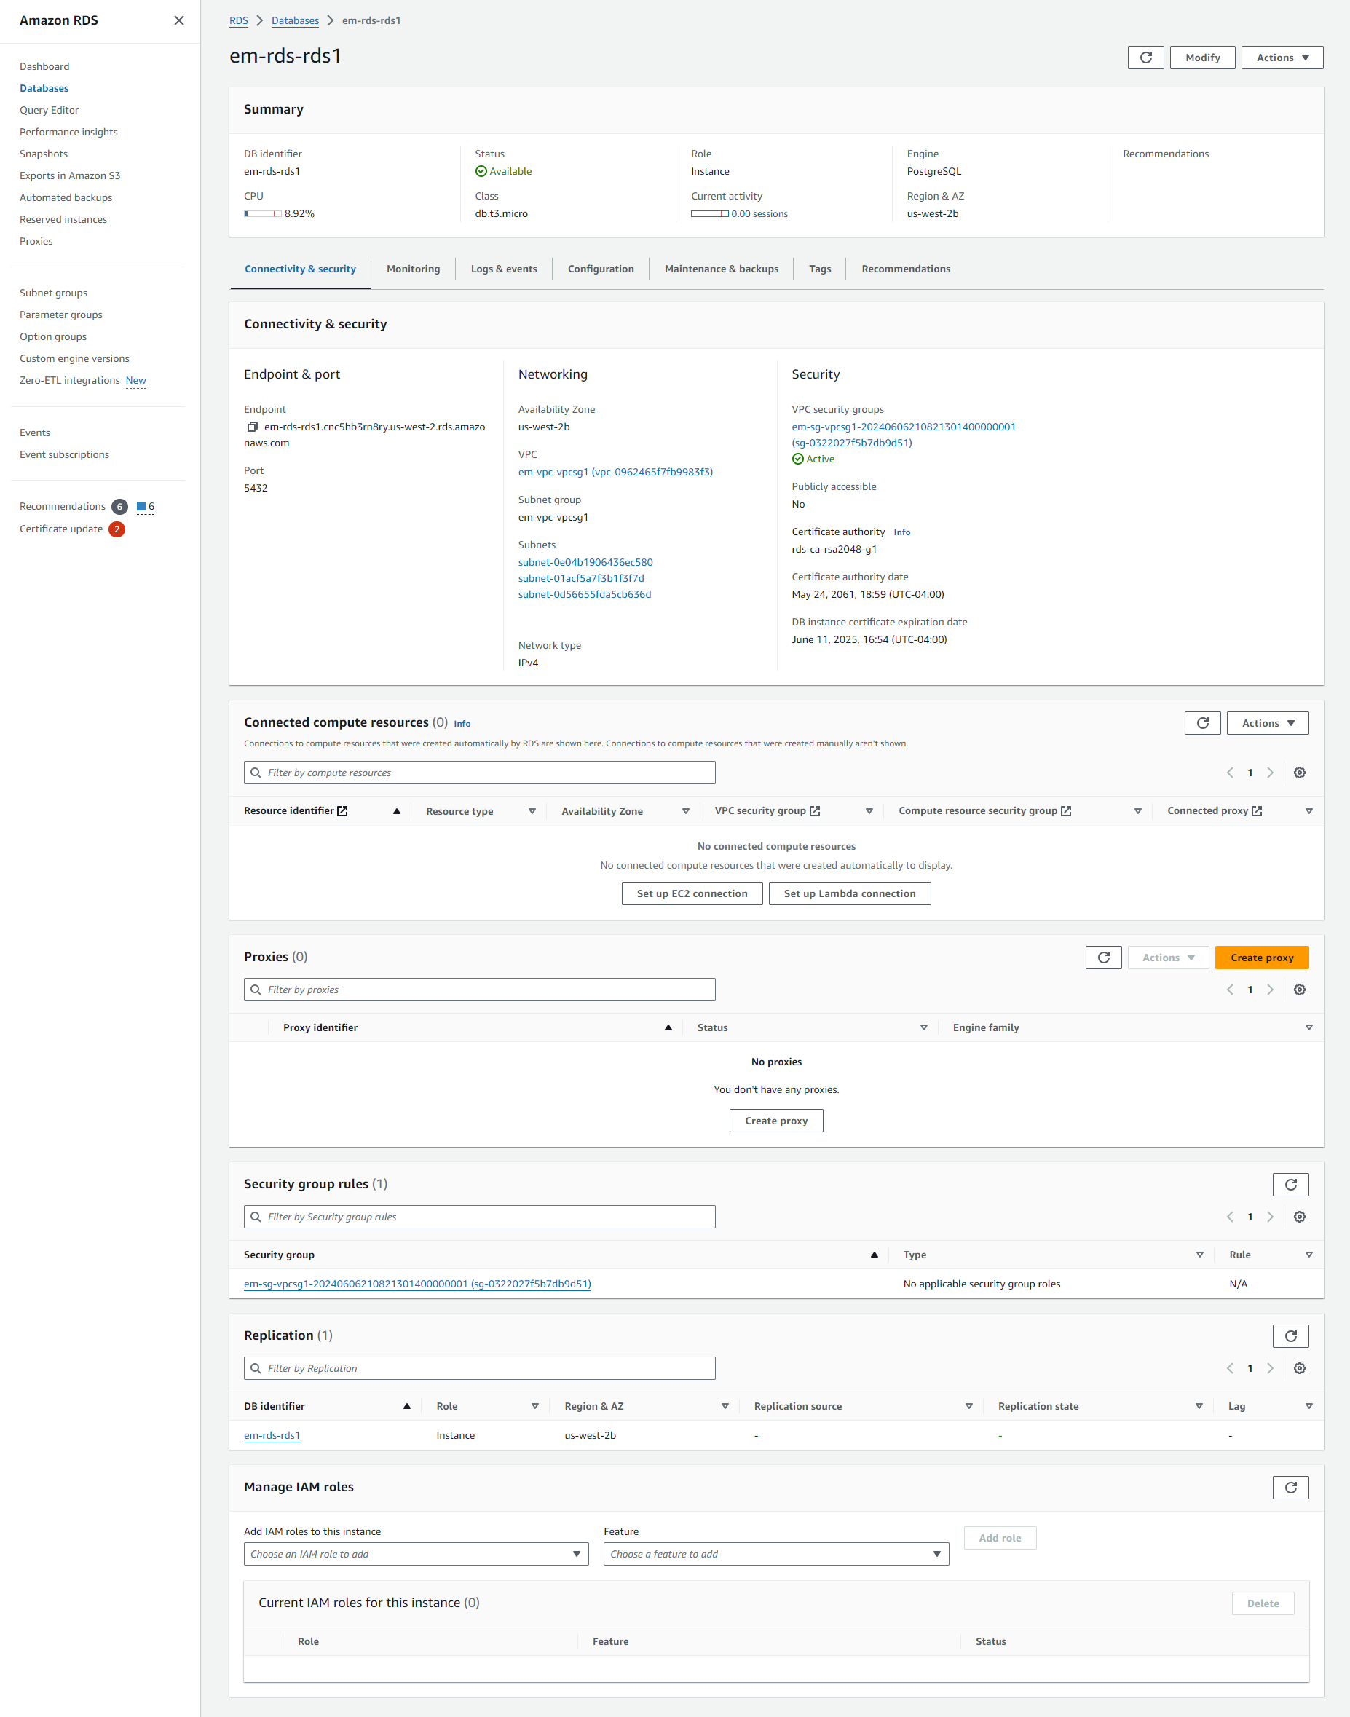Click the Filter by Replication field
Viewport: 1350px width, 1717px height.
pyautogui.click(x=479, y=1368)
